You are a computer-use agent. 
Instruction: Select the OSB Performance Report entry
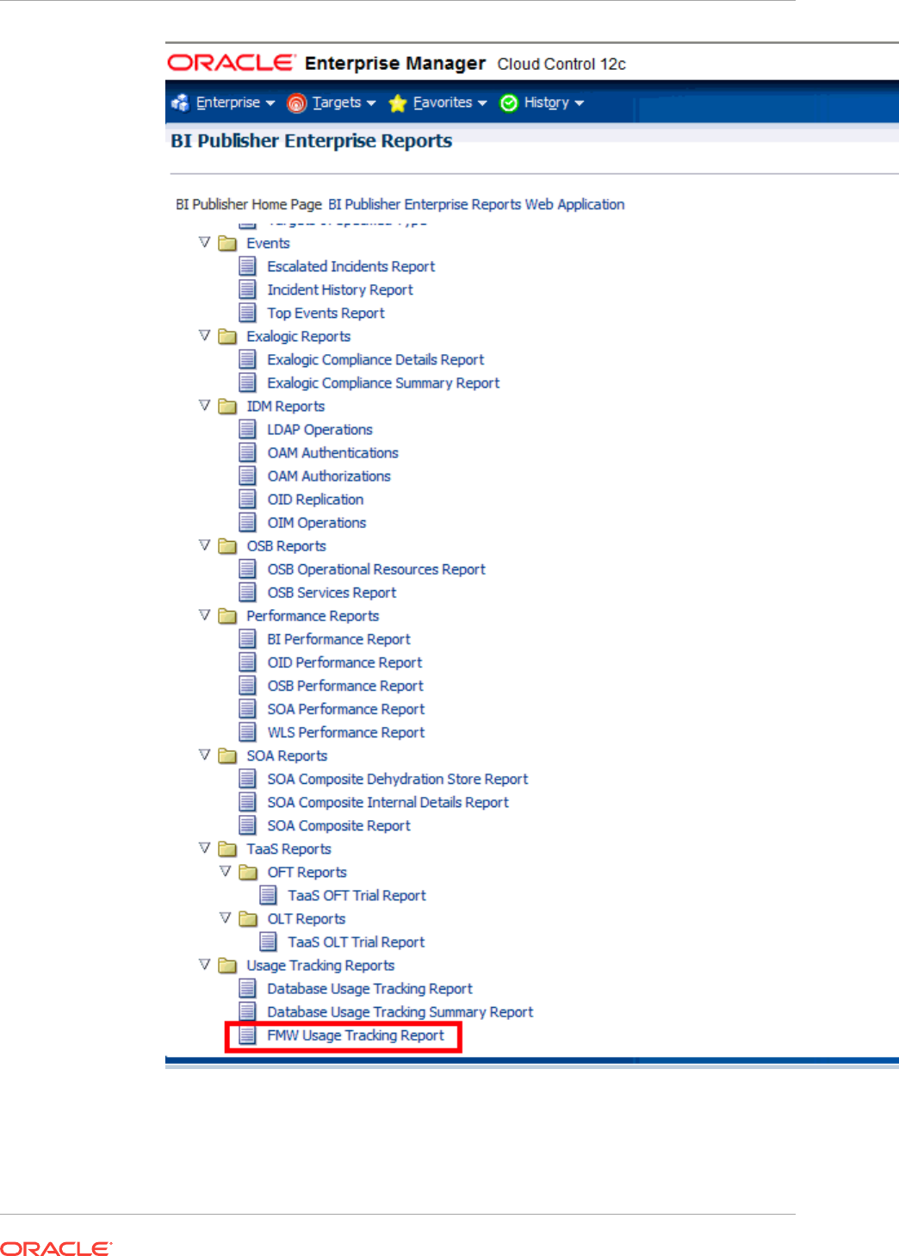coord(345,685)
